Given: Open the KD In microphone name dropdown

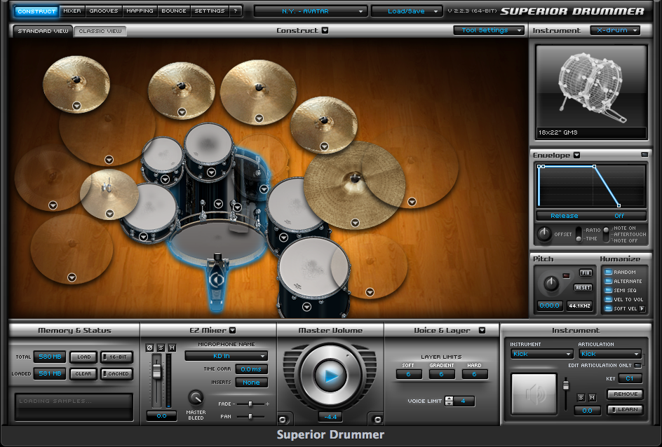Looking at the screenshot, I should (227, 356).
